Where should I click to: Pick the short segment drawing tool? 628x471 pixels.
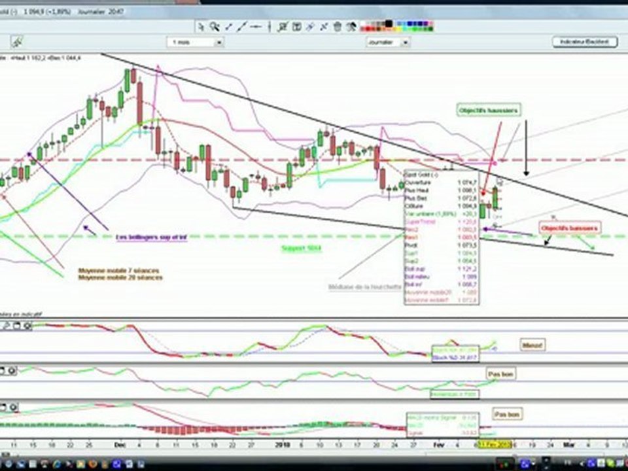228,27
